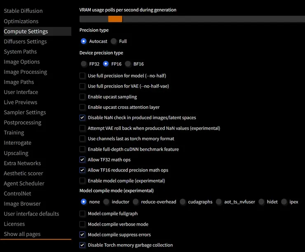Enable full precision for model checkbox

(82, 76)
